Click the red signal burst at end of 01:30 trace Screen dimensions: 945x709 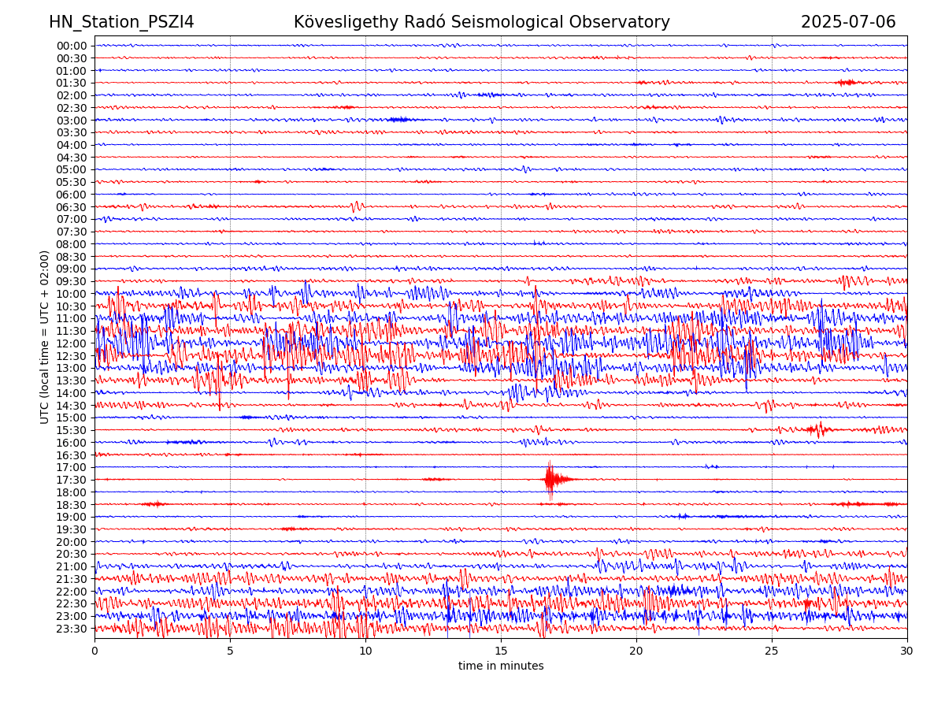pyautogui.click(x=847, y=83)
